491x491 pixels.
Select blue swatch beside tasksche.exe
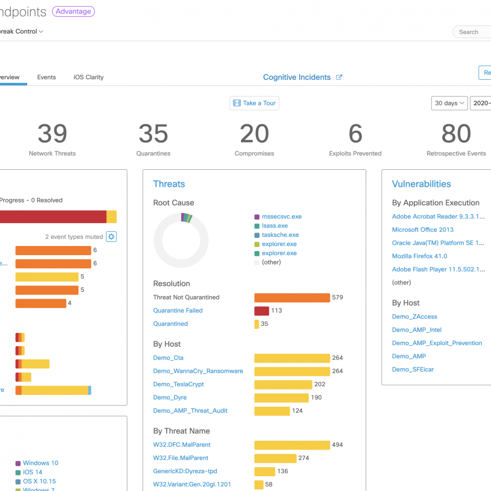pyautogui.click(x=257, y=235)
